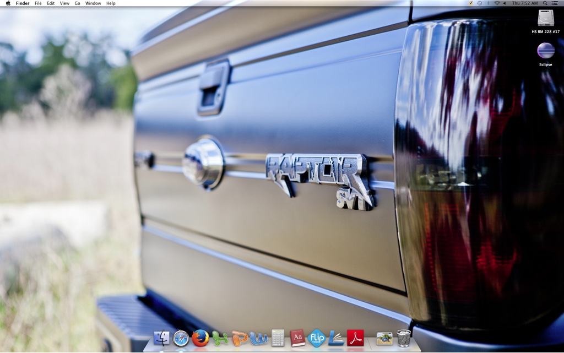564x353 pixels.
Task: Open the pictures stack in the Dock
Action: pyautogui.click(x=384, y=339)
